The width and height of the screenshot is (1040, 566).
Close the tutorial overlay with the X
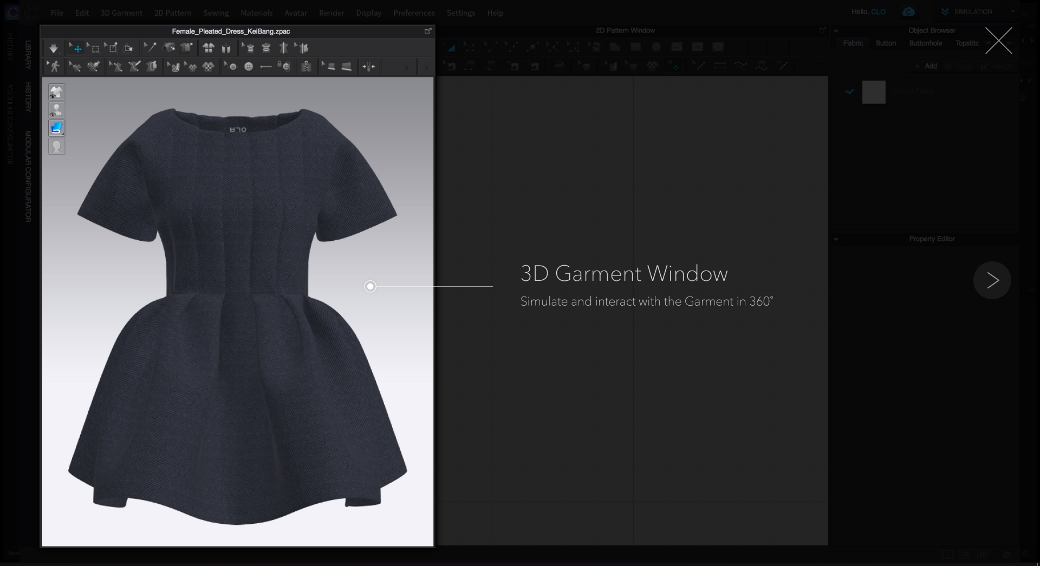998,41
